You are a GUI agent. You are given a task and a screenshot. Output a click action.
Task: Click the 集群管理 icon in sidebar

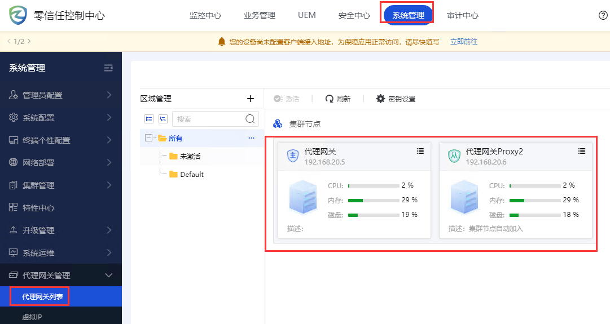(13, 185)
